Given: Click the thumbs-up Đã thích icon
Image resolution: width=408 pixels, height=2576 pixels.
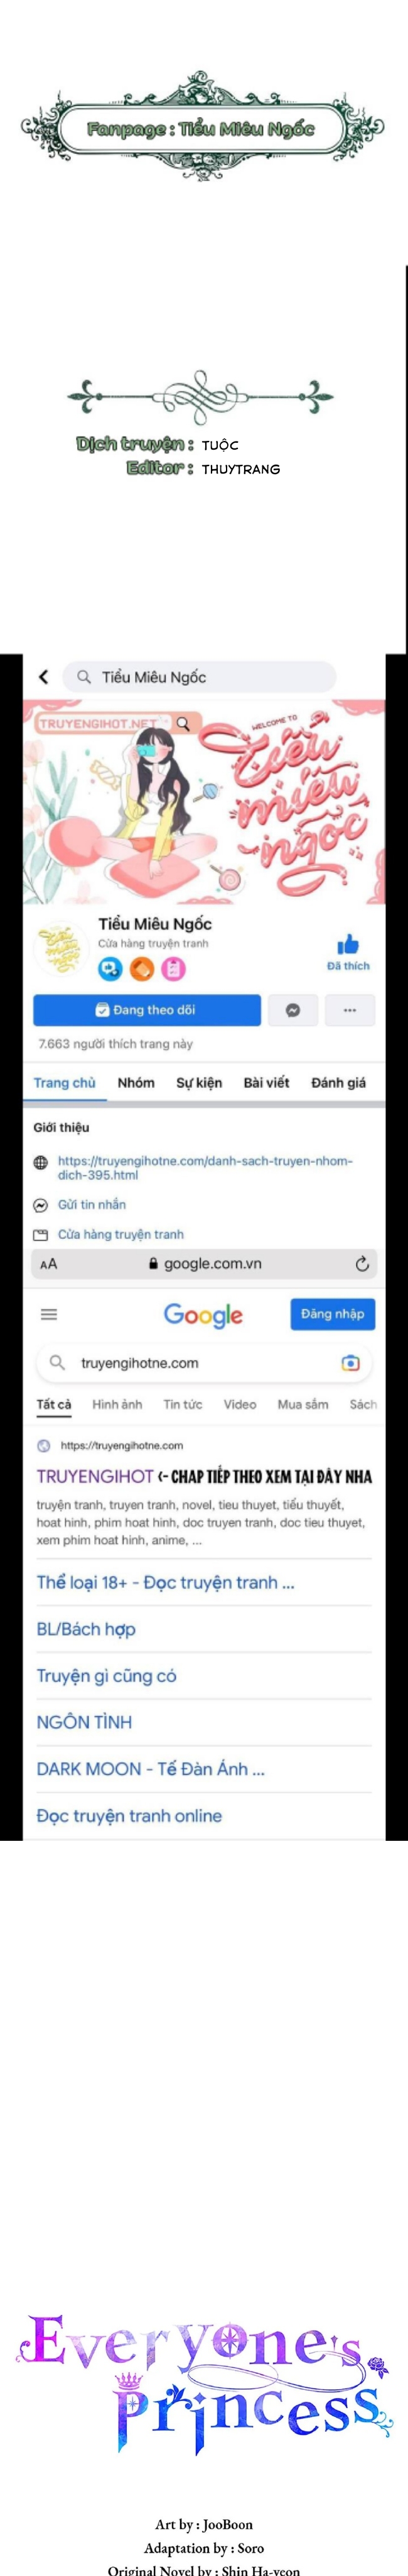Looking at the screenshot, I should coord(348,944).
